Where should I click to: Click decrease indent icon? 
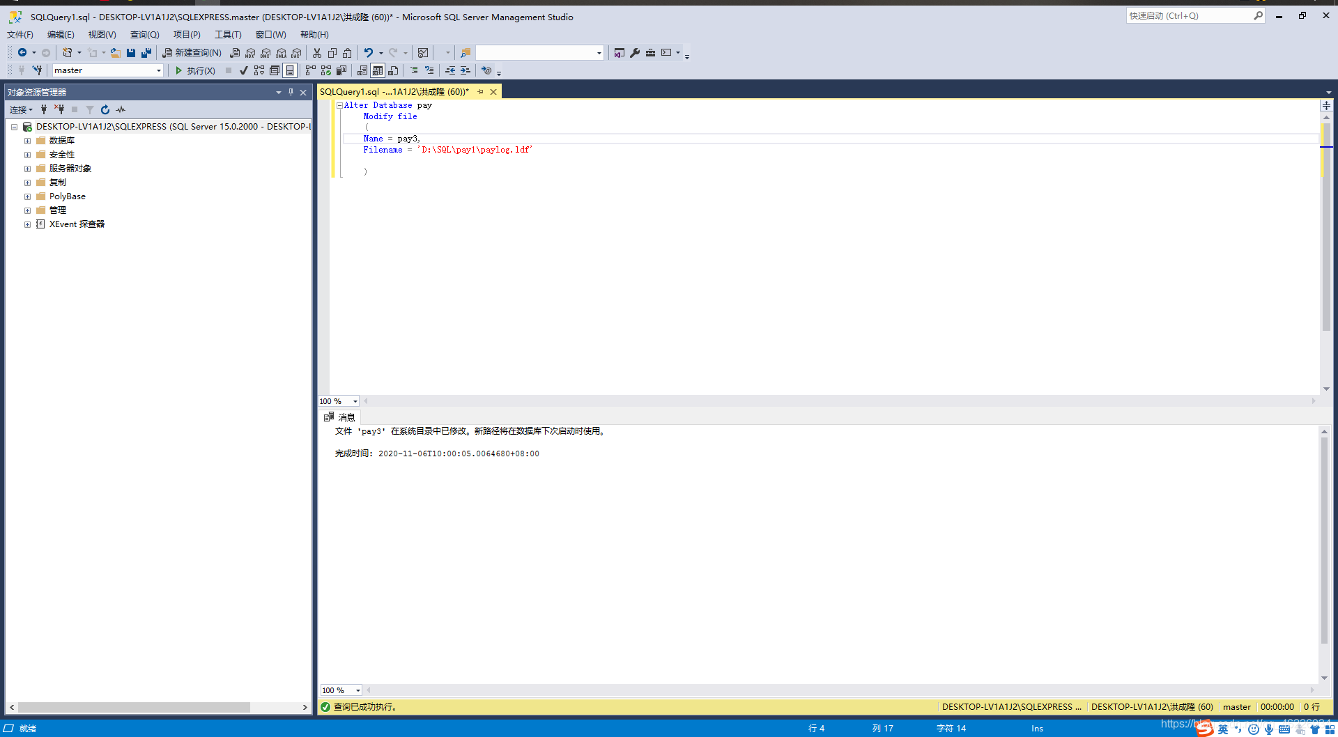(450, 70)
